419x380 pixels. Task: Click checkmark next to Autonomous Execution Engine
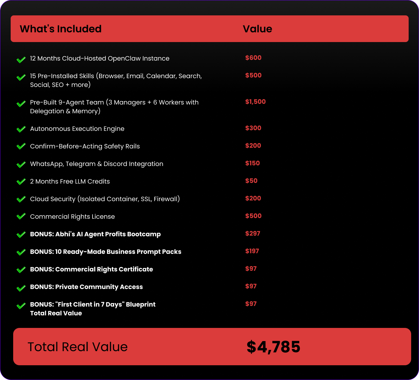[x=21, y=129]
